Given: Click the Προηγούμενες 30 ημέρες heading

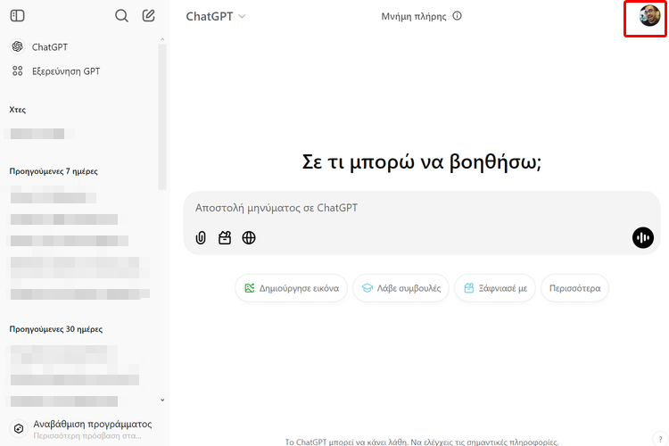Looking at the screenshot, I should tap(56, 329).
